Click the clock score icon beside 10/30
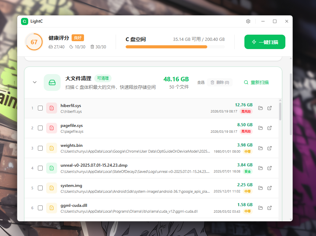The height and width of the screenshot is (236, 316). [x=71, y=47]
